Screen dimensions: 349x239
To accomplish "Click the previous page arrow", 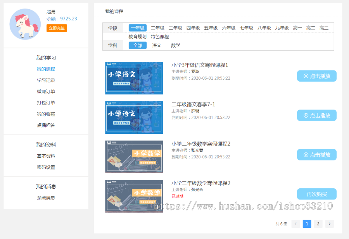I will coord(295,224).
